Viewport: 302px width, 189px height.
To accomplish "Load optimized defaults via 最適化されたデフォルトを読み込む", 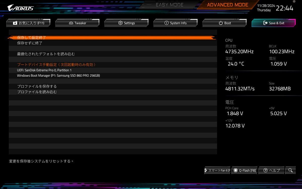I will click(113, 54).
